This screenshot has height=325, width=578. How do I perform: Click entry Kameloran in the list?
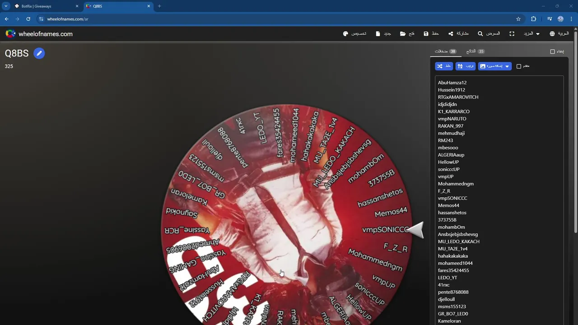449,321
